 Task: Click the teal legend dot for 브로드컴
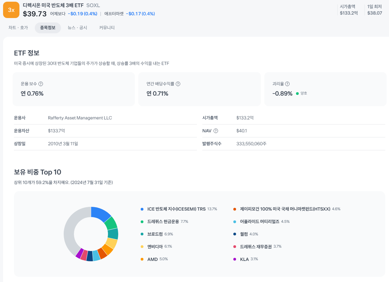coord(142,234)
